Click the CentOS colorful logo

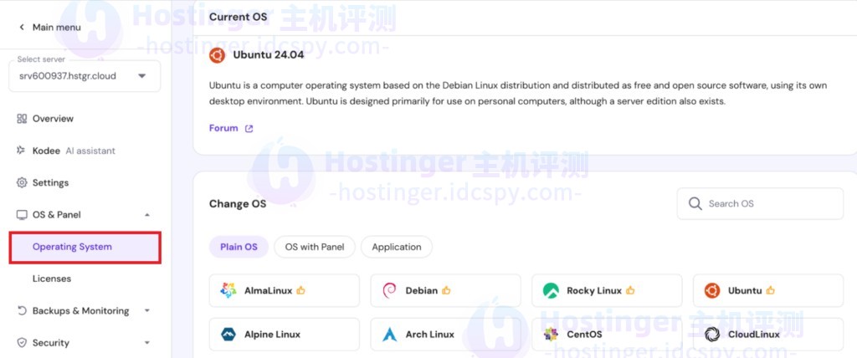tap(551, 334)
